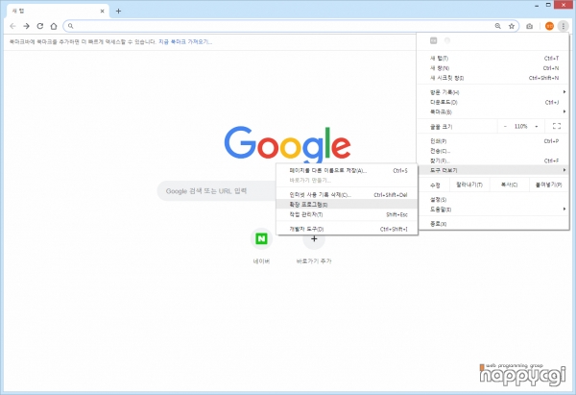Click the 110% zoom value
This screenshot has width=576, height=395.
[x=520, y=126]
